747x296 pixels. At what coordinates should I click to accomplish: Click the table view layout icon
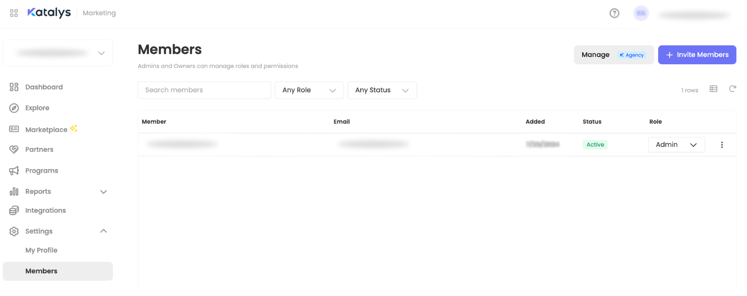(713, 89)
